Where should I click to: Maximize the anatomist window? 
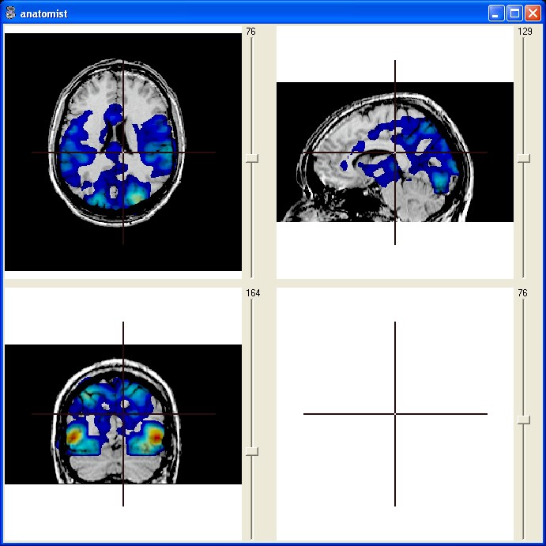point(514,13)
